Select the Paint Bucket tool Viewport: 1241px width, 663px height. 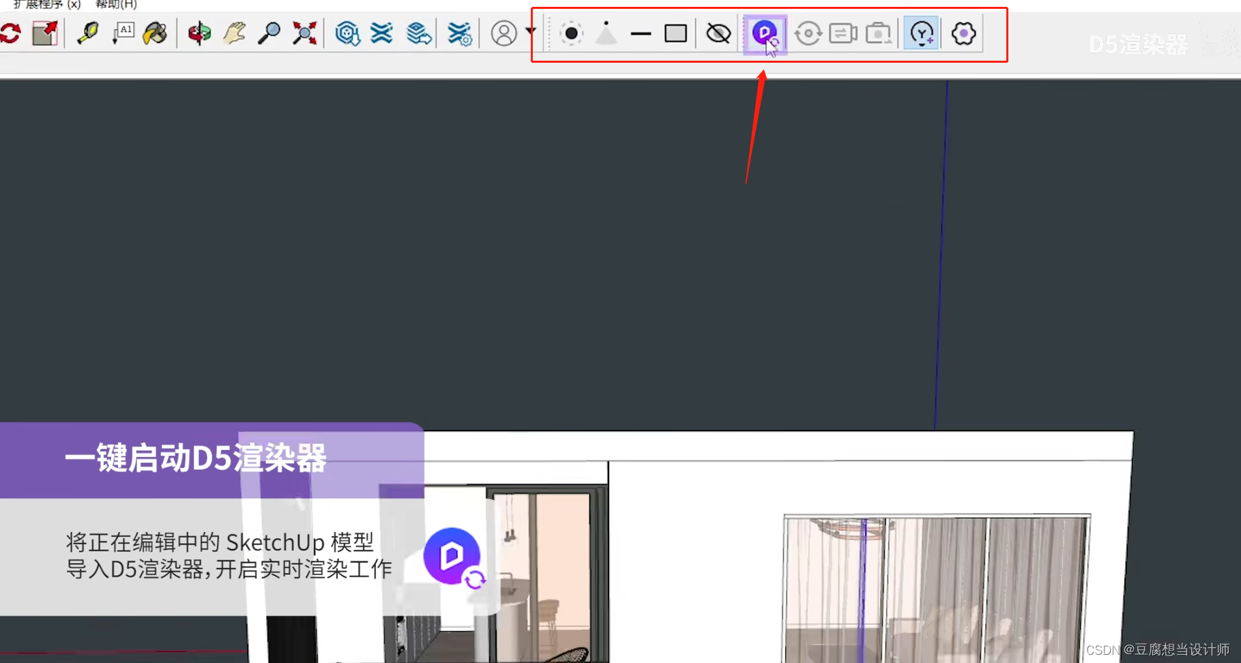[x=155, y=33]
